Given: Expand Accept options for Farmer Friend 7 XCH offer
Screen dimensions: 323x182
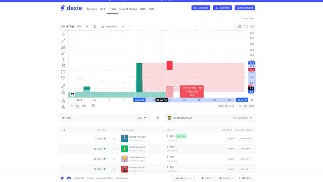Looking at the screenshot, I should (246, 138).
